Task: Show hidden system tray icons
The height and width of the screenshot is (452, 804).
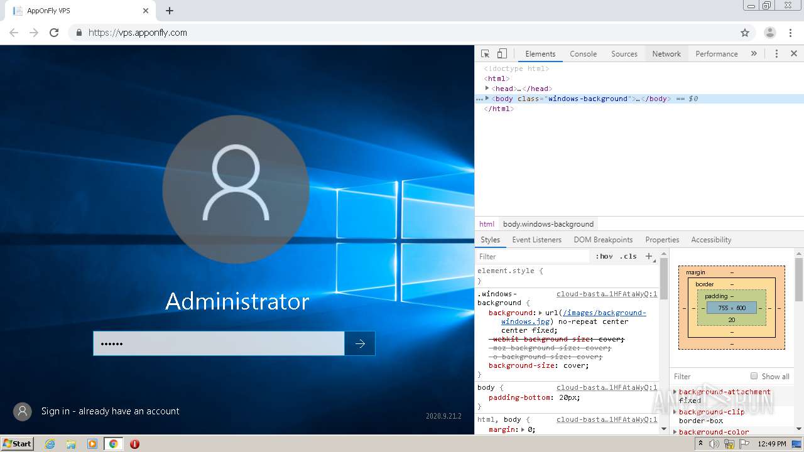Action: [x=700, y=443]
